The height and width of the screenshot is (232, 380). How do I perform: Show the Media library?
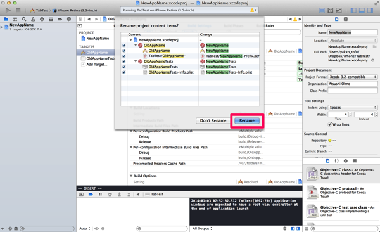point(355,160)
